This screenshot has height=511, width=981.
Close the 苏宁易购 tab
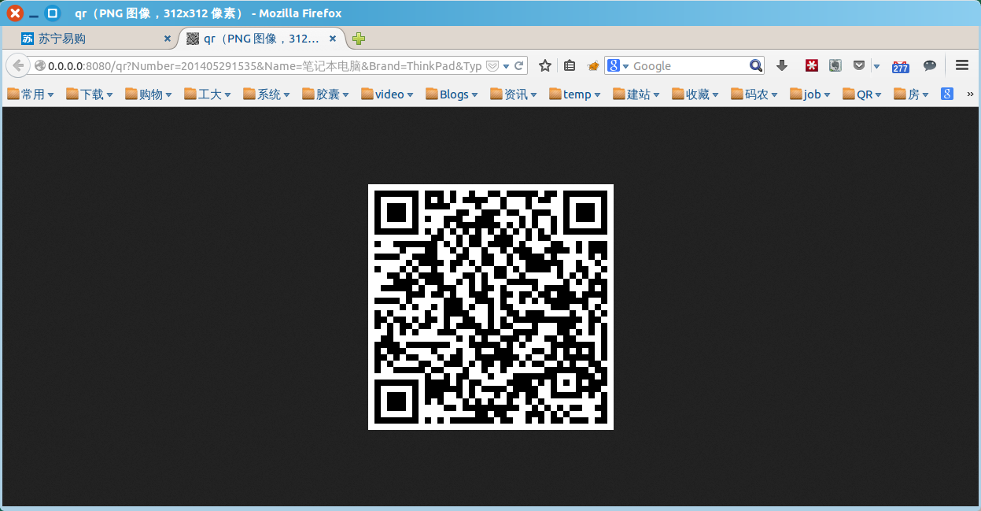[x=167, y=39]
